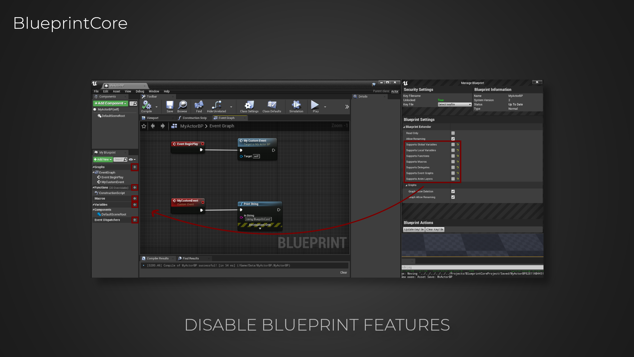Collapse the Blueprint Extender section

tap(404, 127)
